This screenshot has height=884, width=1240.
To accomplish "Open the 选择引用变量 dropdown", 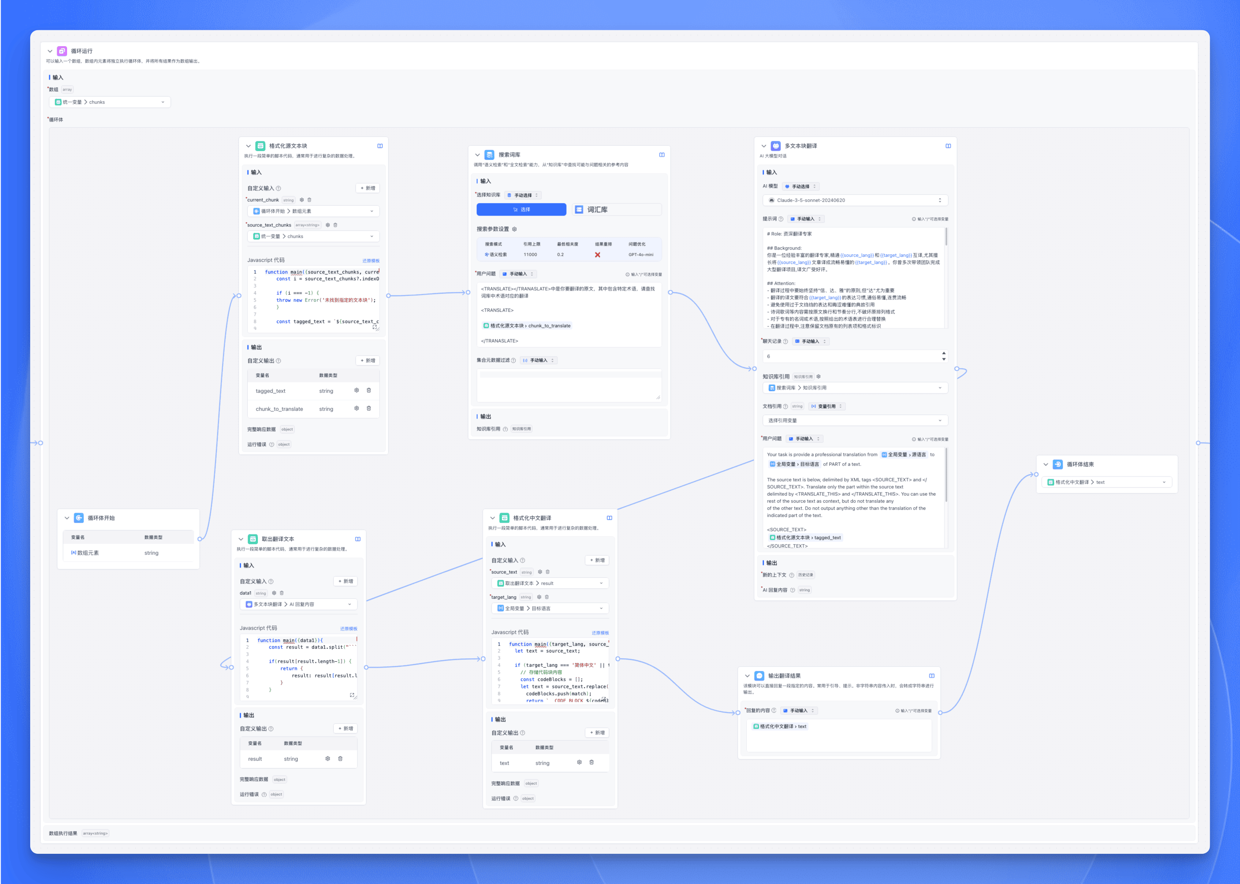I will (855, 421).
